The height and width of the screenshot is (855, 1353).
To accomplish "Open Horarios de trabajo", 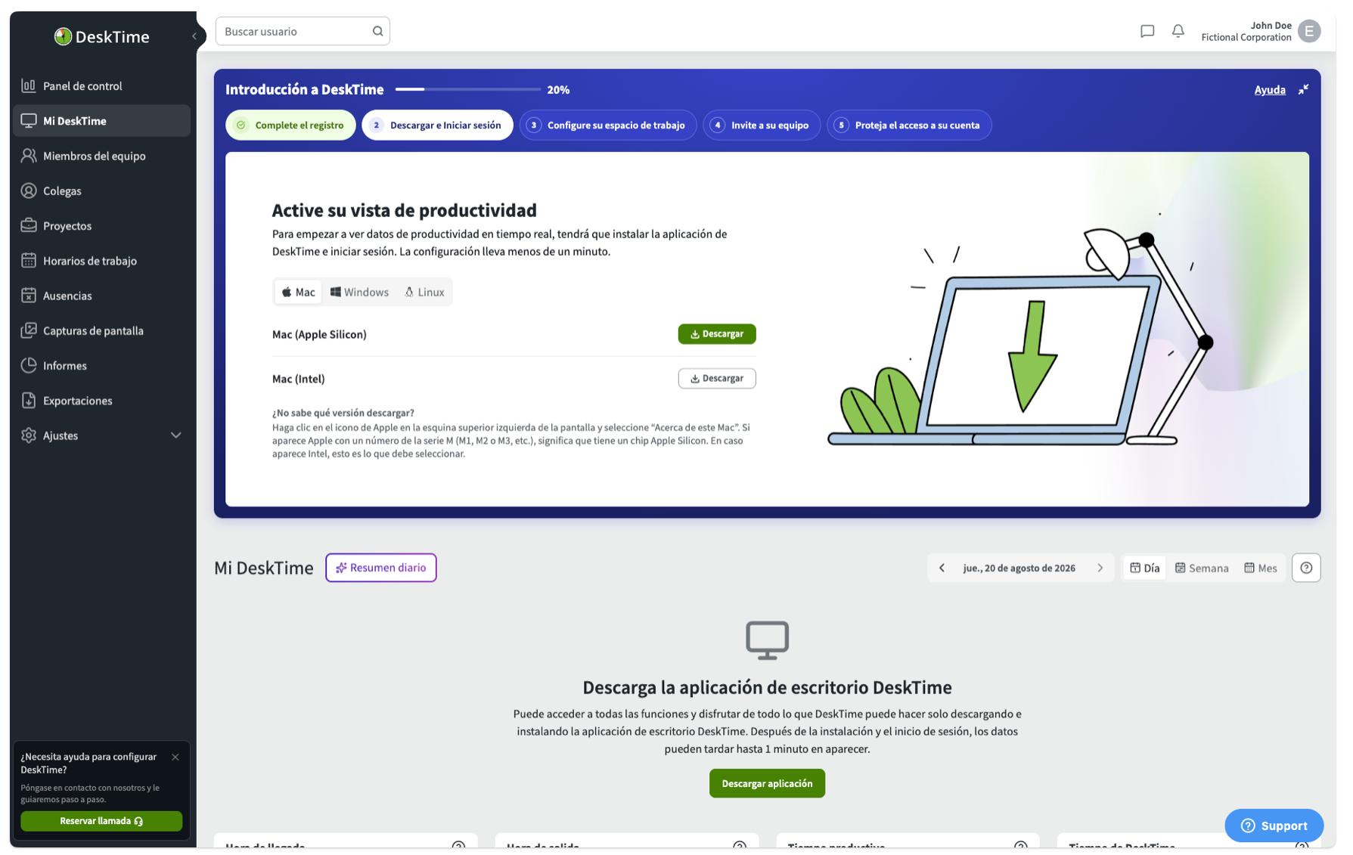I will [101, 261].
